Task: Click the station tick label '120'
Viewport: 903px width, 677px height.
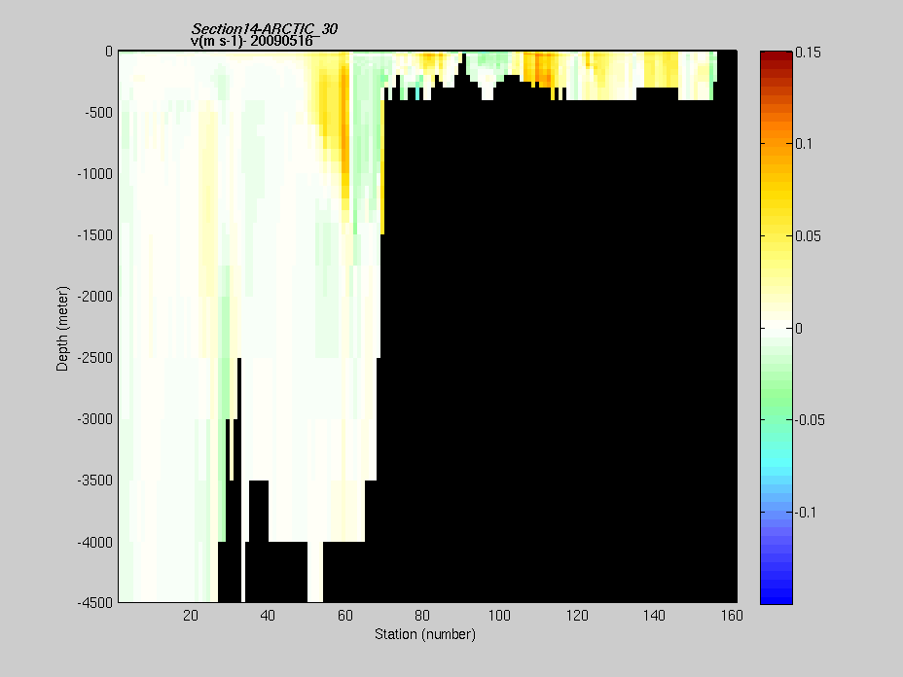Action: [577, 616]
